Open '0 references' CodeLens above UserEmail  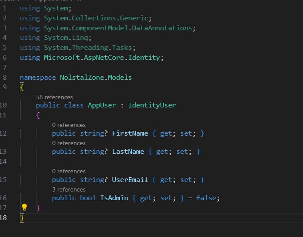point(69,171)
